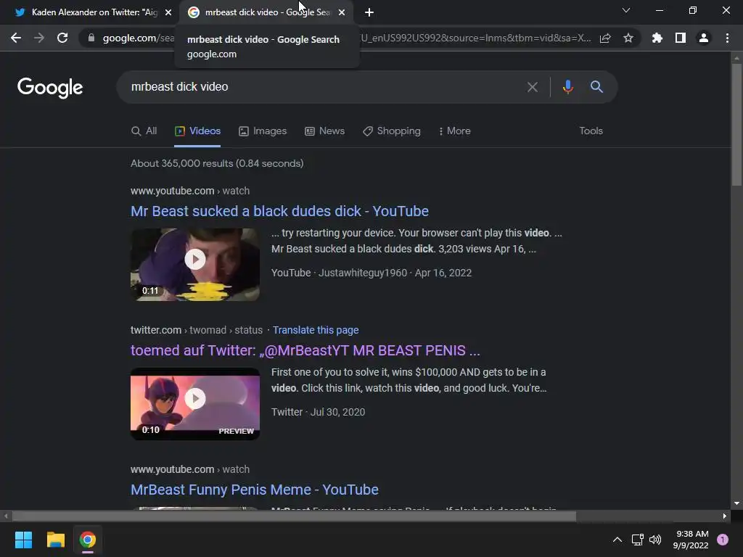Open the Extensions puzzle icon
Image resolution: width=743 pixels, height=557 pixels.
[657, 38]
